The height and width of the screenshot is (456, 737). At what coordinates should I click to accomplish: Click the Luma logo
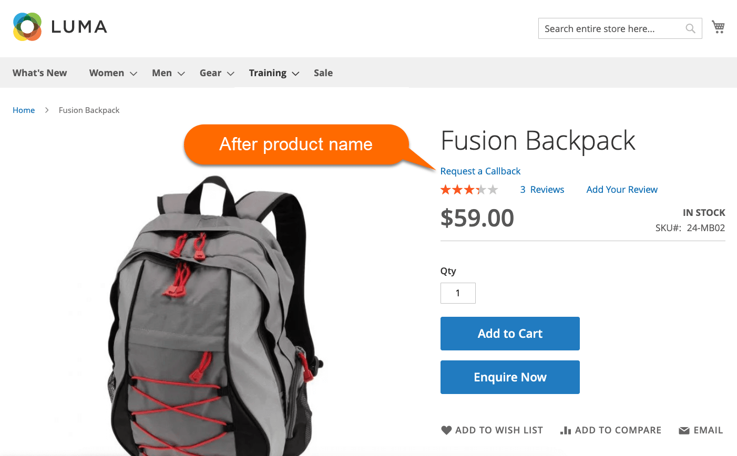tap(60, 27)
